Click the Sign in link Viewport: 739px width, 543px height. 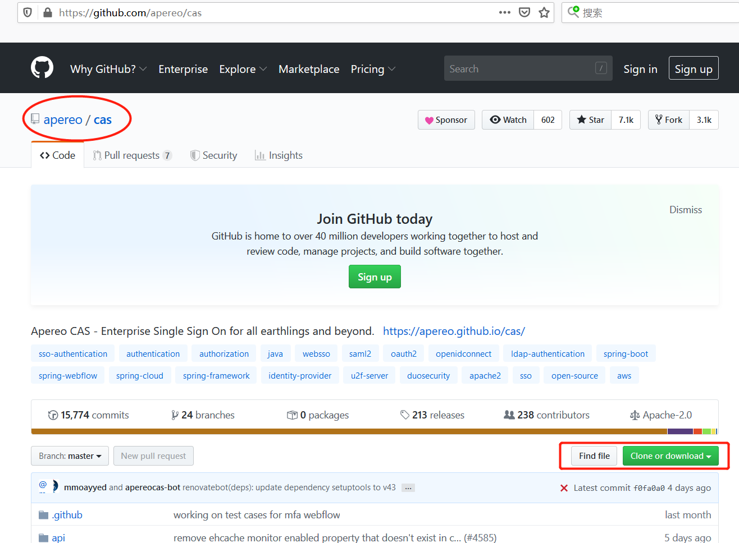640,69
